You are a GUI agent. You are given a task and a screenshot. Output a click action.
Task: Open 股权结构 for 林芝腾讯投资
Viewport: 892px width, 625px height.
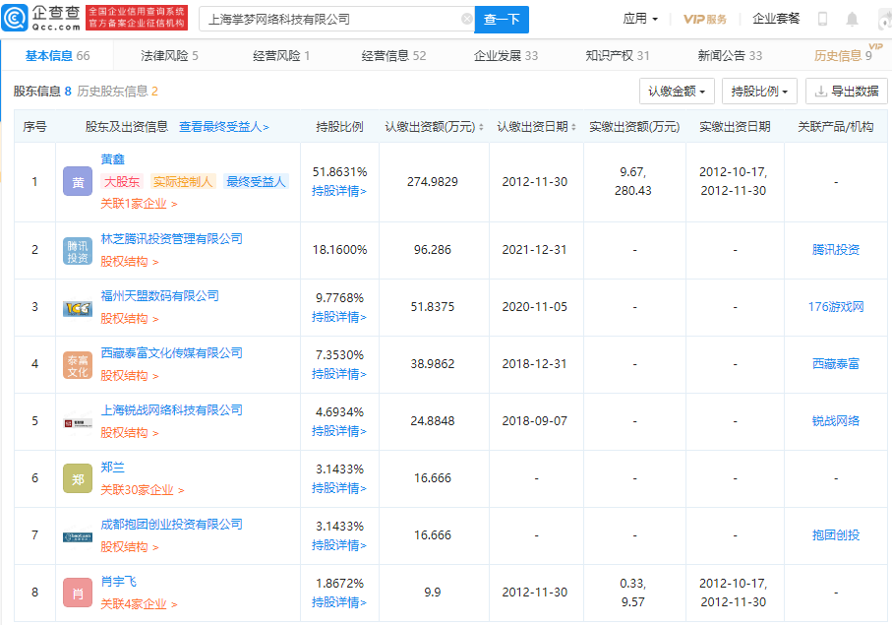coord(130,262)
